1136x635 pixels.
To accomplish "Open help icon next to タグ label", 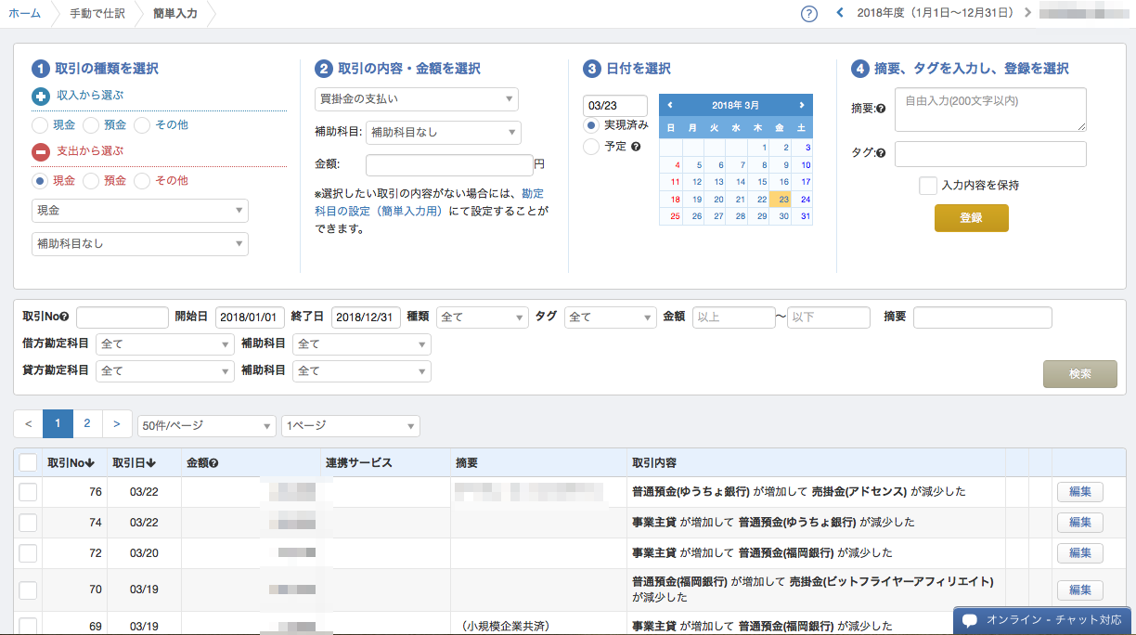I will (881, 154).
